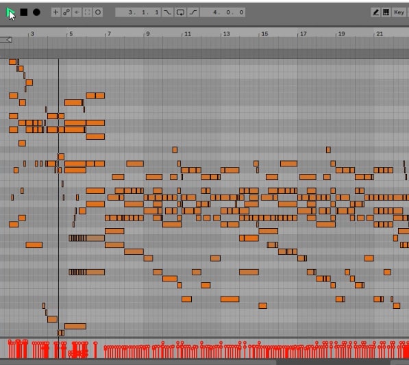Arm the Arrangement Record button

[x=36, y=12]
